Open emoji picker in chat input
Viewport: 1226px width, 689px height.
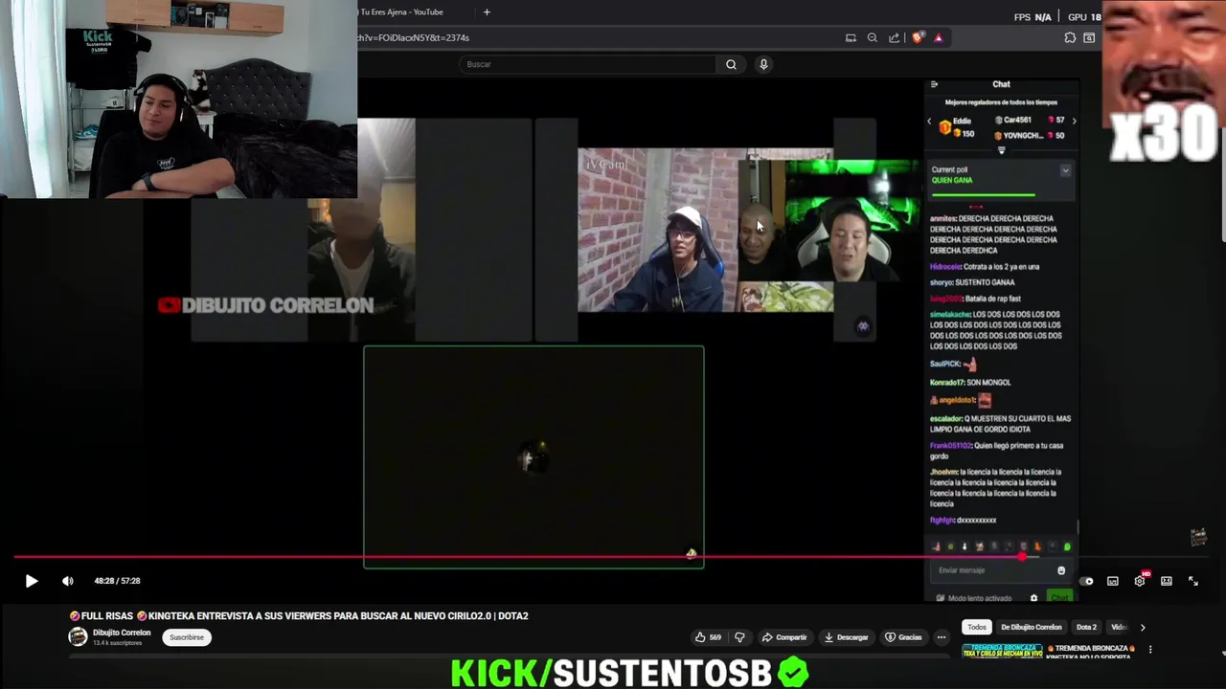(x=1060, y=570)
